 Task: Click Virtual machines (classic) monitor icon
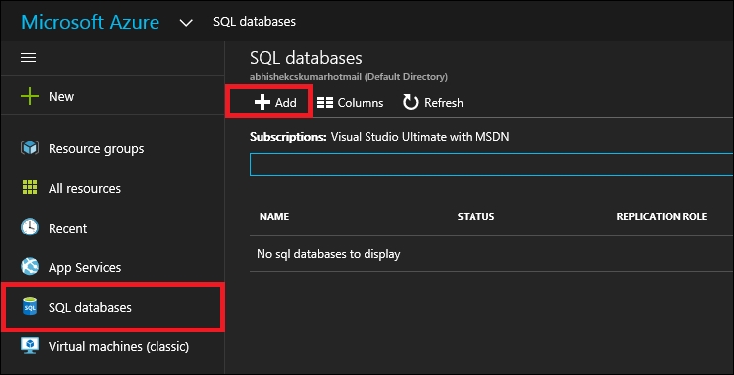pos(30,346)
